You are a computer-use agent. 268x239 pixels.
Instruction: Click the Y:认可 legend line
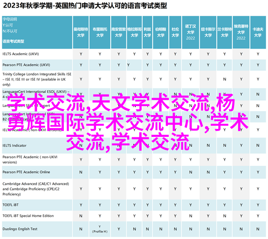point(8,25)
